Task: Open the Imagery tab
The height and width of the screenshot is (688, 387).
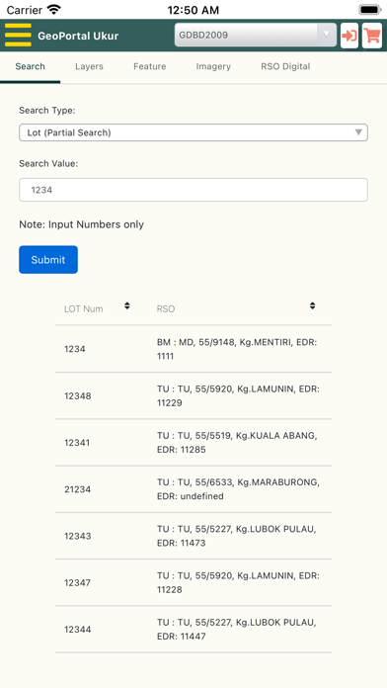Action: click(213, 66)
